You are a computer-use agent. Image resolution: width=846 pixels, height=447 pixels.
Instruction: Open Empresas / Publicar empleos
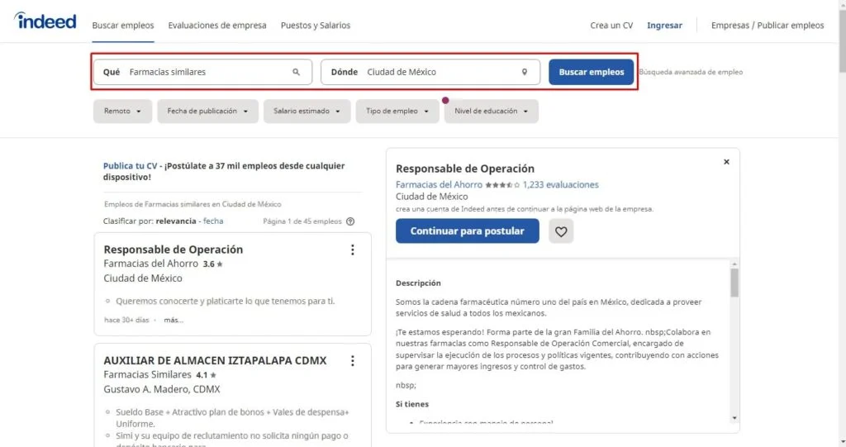[768, 26]
